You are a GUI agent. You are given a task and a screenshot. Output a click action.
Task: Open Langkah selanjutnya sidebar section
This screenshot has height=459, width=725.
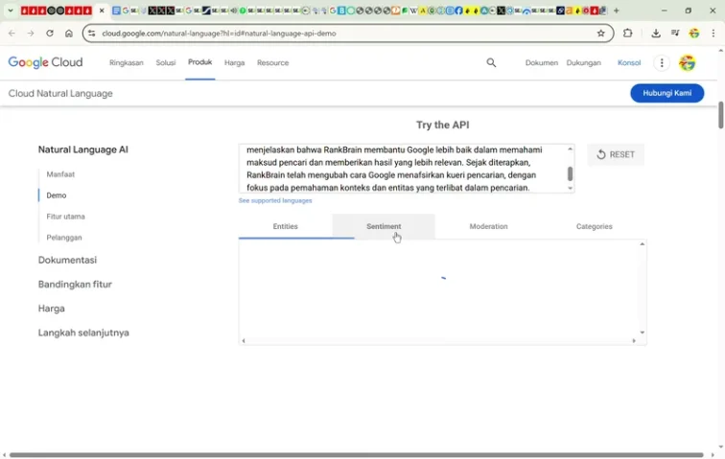83,333
